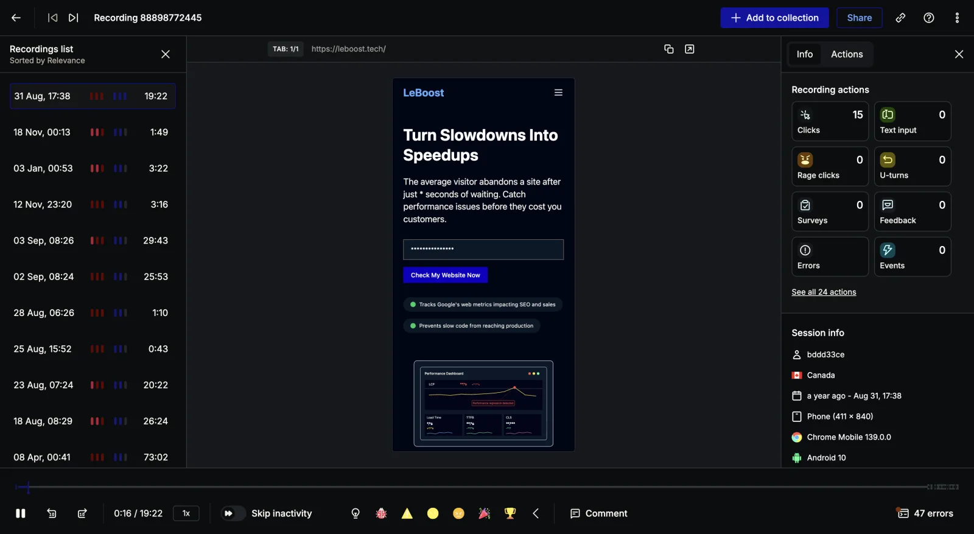Select the Text input action card
The width and height of the screenshot is (974, 534).
912,121
